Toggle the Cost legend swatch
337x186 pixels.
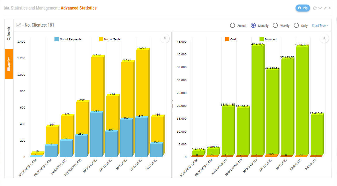pyautogui.click(x=227, y=39)
